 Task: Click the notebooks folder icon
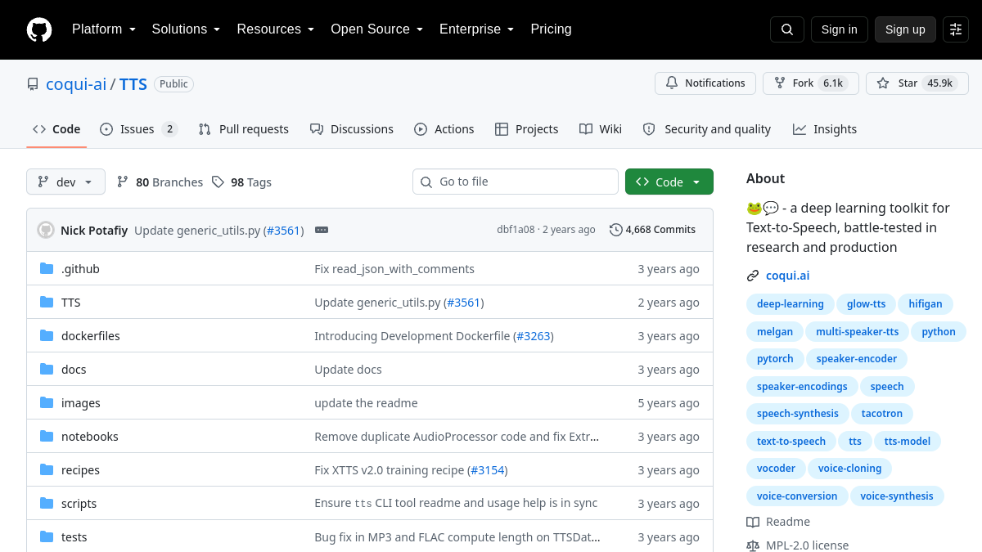coord(47,437)
